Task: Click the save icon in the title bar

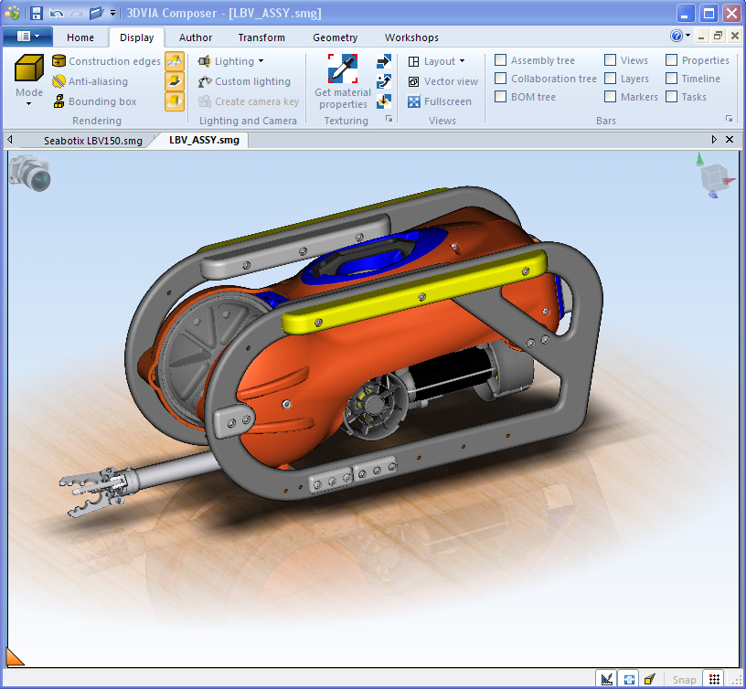Action: click(36, 13)
